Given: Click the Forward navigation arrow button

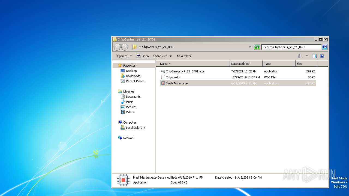Looking at the screenshot, I should [125, 47].
